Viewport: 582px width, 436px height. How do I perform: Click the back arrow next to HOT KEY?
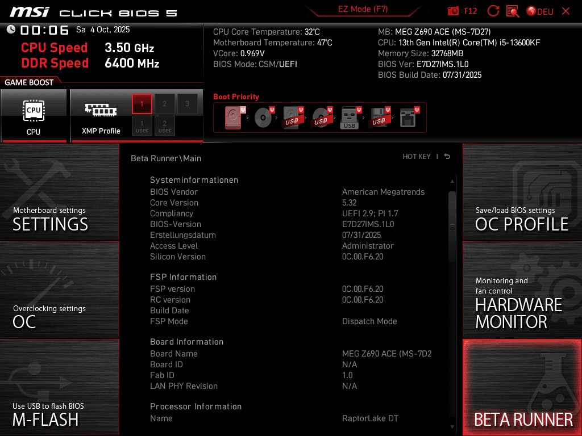(x=447, y=157)
